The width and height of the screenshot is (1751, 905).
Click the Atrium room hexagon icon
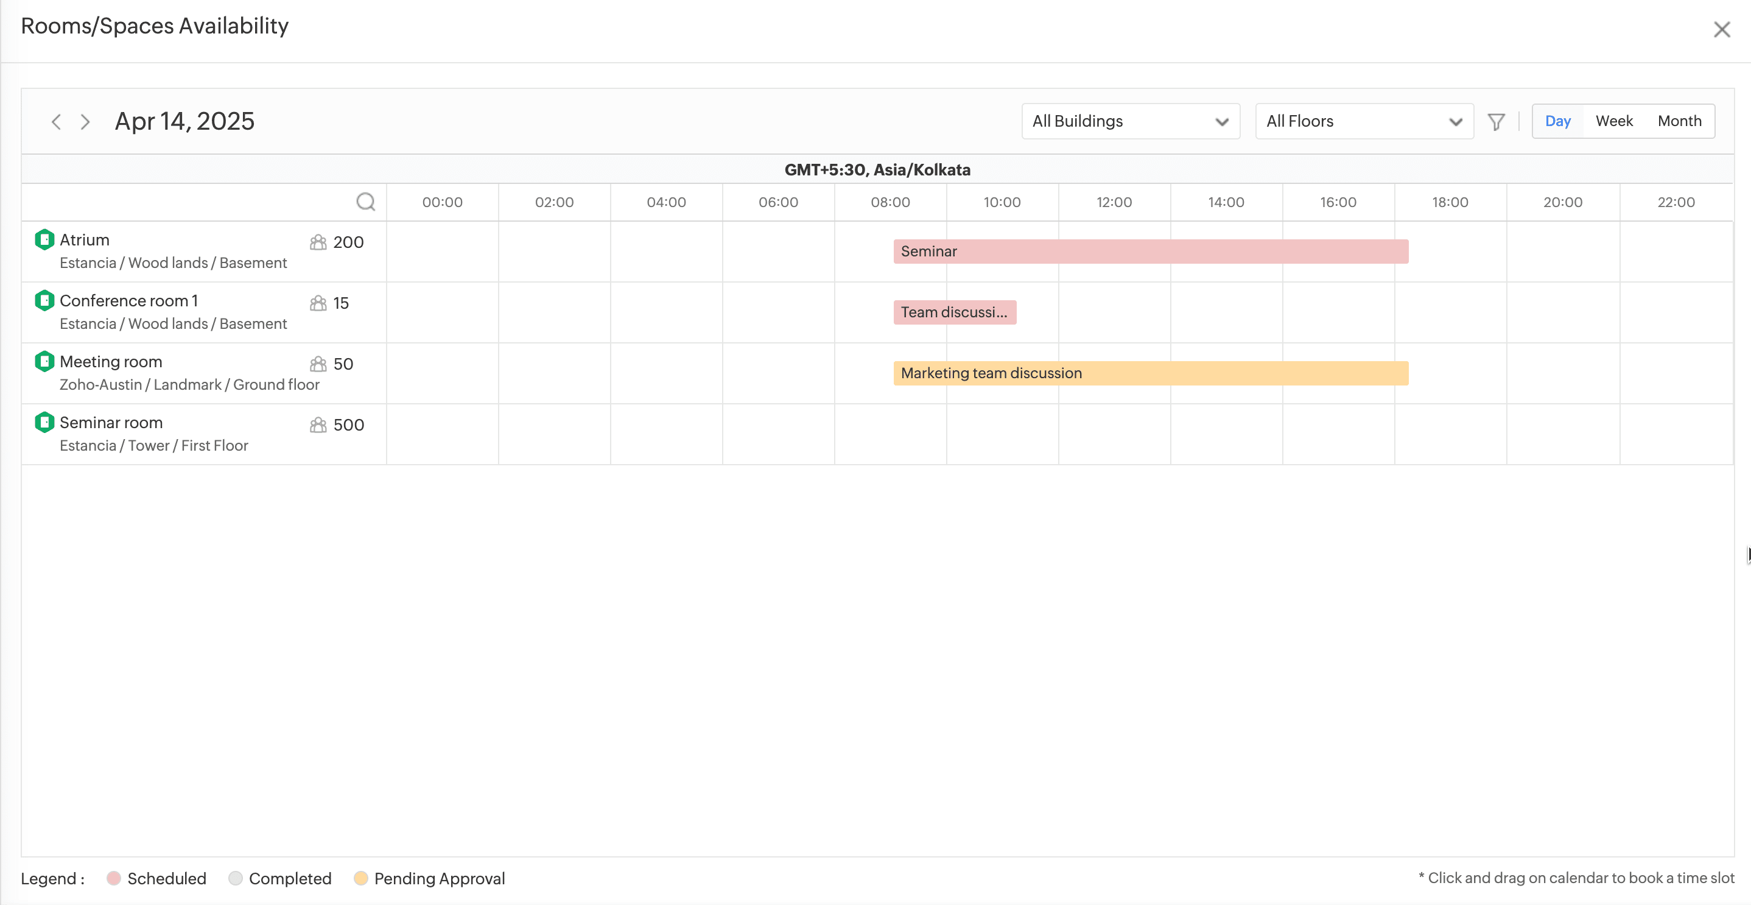(44, 240)
